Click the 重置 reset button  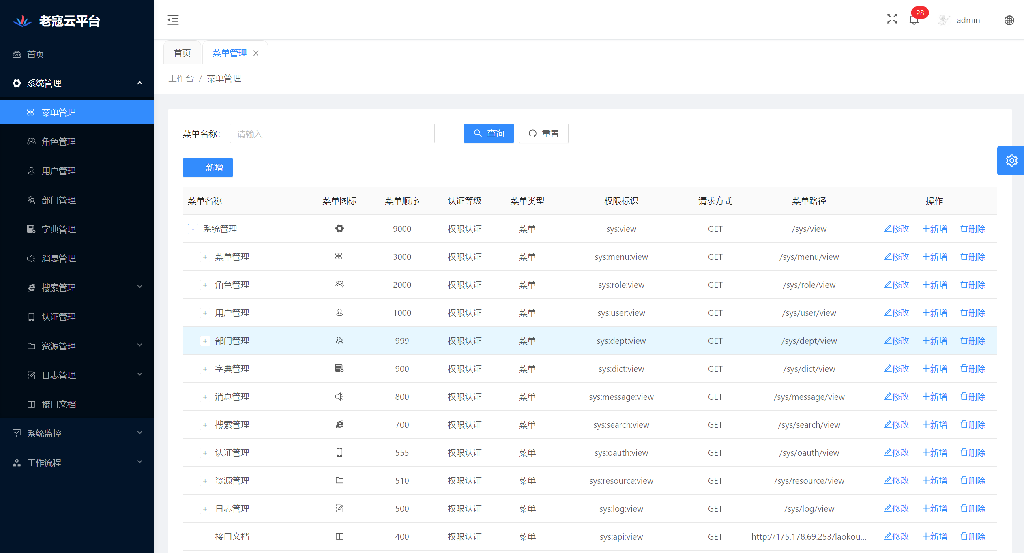click(x=543, y=133)
